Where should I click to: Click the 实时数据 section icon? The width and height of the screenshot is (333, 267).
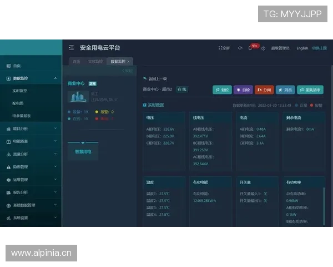145,105
